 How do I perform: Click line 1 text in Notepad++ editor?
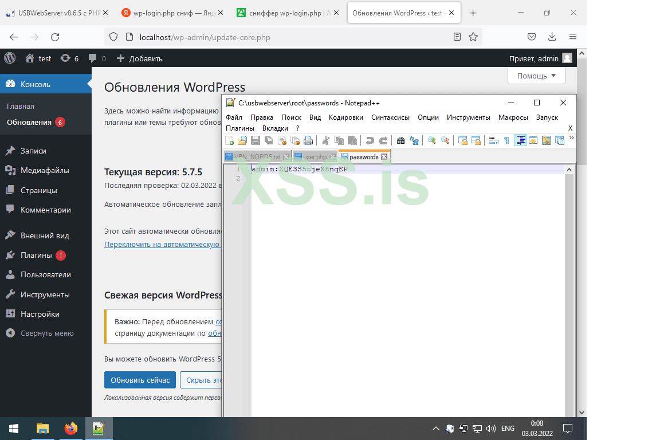point(300,169)
